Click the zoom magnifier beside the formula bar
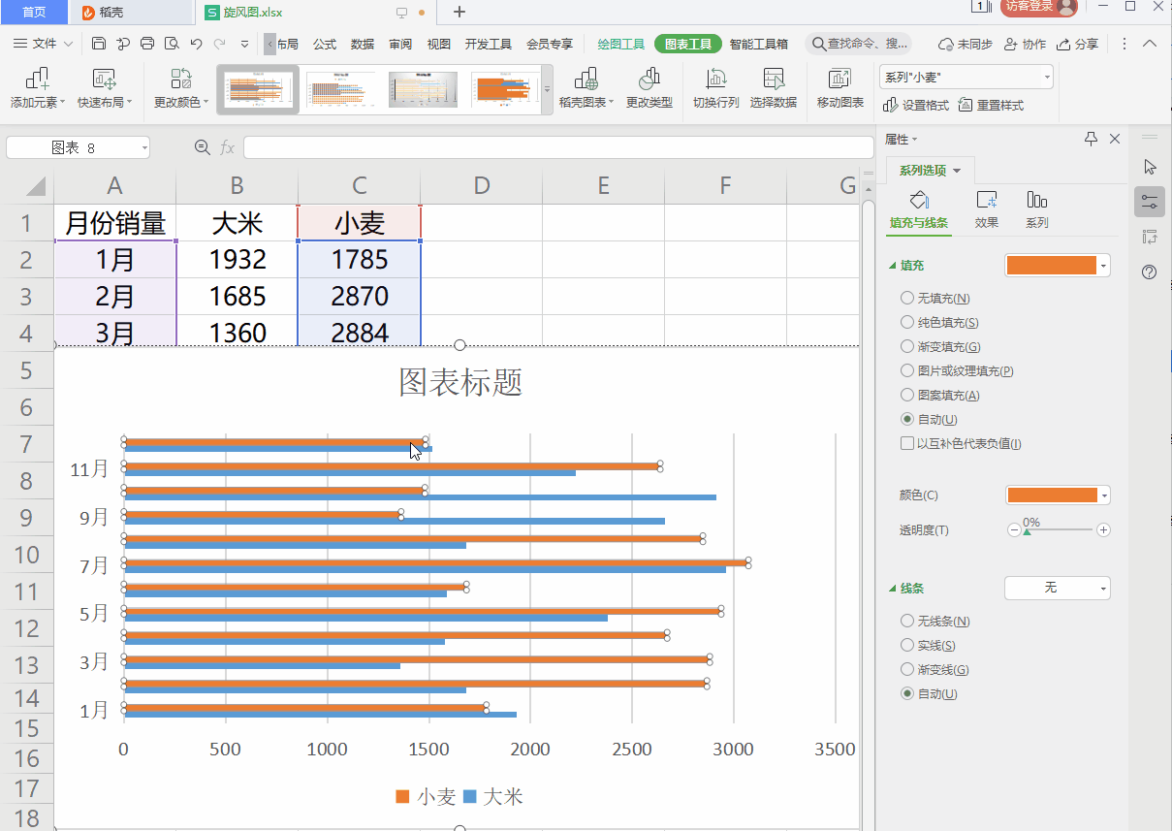 pyautogui.click(x=203, y=147)
